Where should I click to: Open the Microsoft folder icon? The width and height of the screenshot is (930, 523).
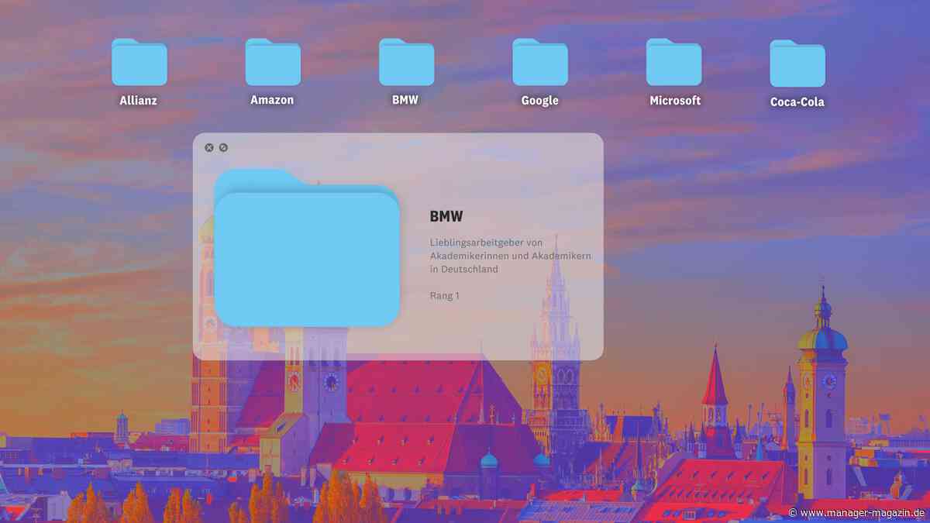[674, 62]
